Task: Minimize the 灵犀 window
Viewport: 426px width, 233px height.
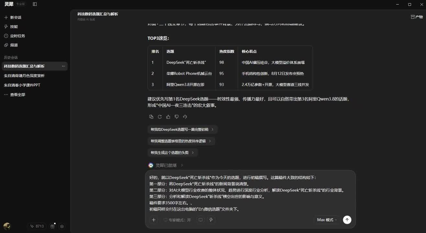Action: click(x=398, y=4)
